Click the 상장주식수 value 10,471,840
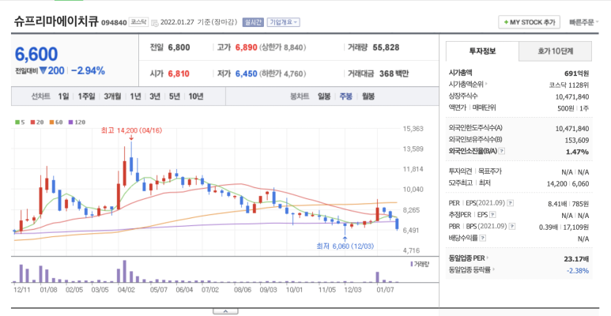Viewport: 611px width, 316px height. [x=572, y=96]
